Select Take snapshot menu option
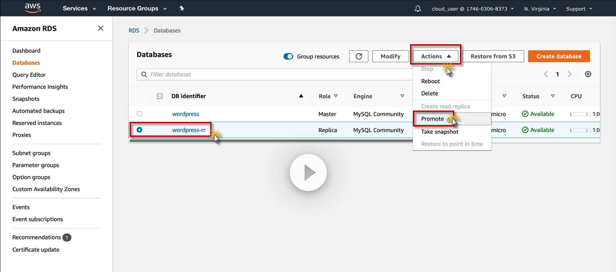The height and width of the screenshot is (272, 616). point(440,132)
